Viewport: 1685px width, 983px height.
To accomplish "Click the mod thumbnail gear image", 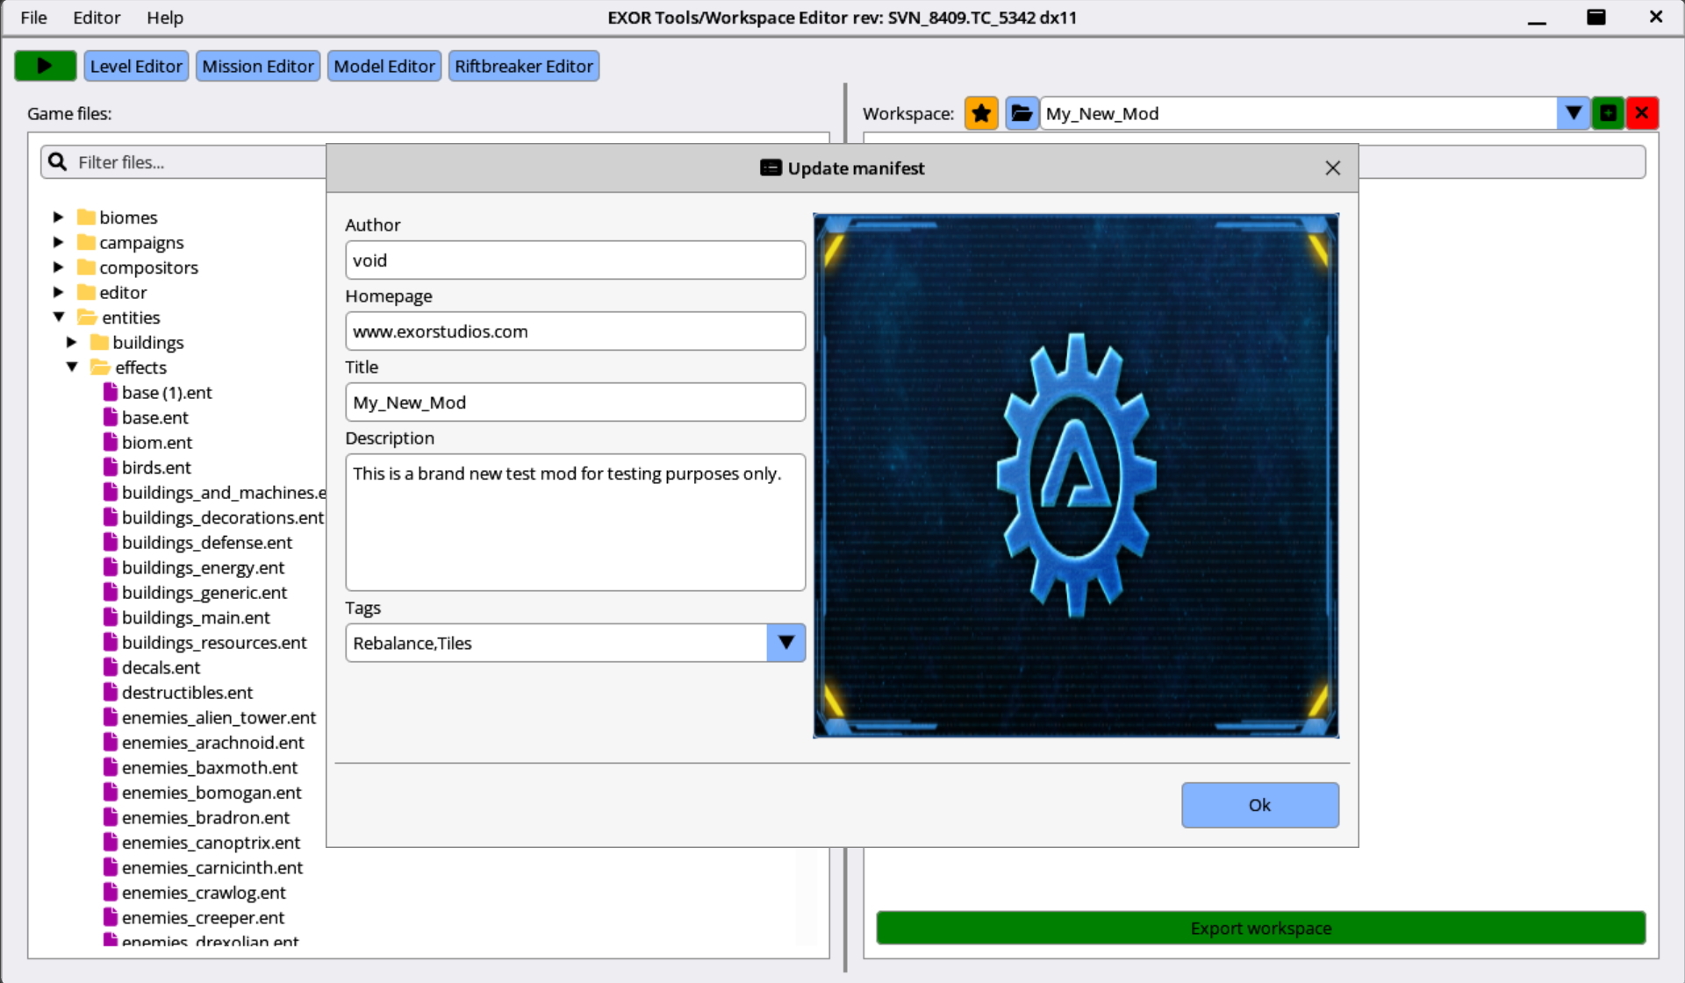I will [x=1076, y=475].
